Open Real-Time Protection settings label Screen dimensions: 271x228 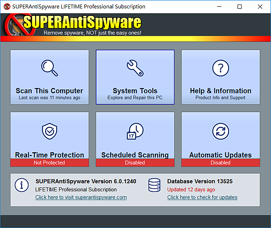[49, 155]
